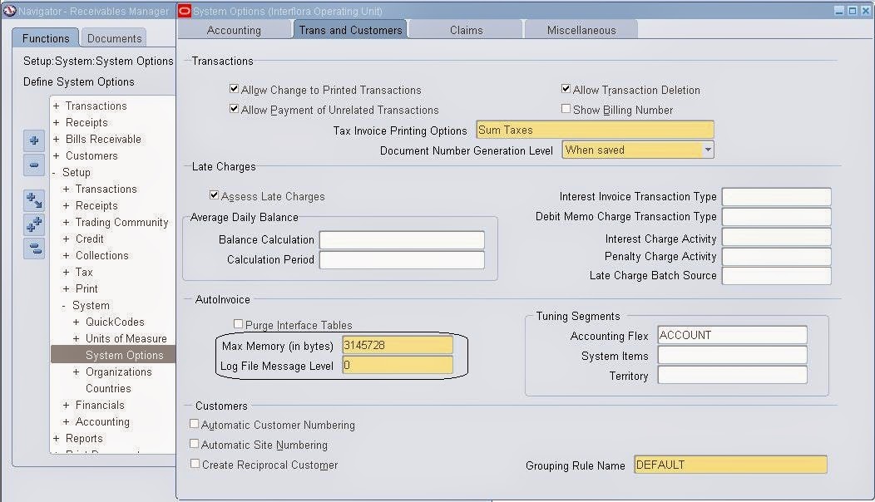Image resolution: width=875 pixels, height=502 pixels.
Task: Expand Reports node in Navigator
Action: click(56, 439)
